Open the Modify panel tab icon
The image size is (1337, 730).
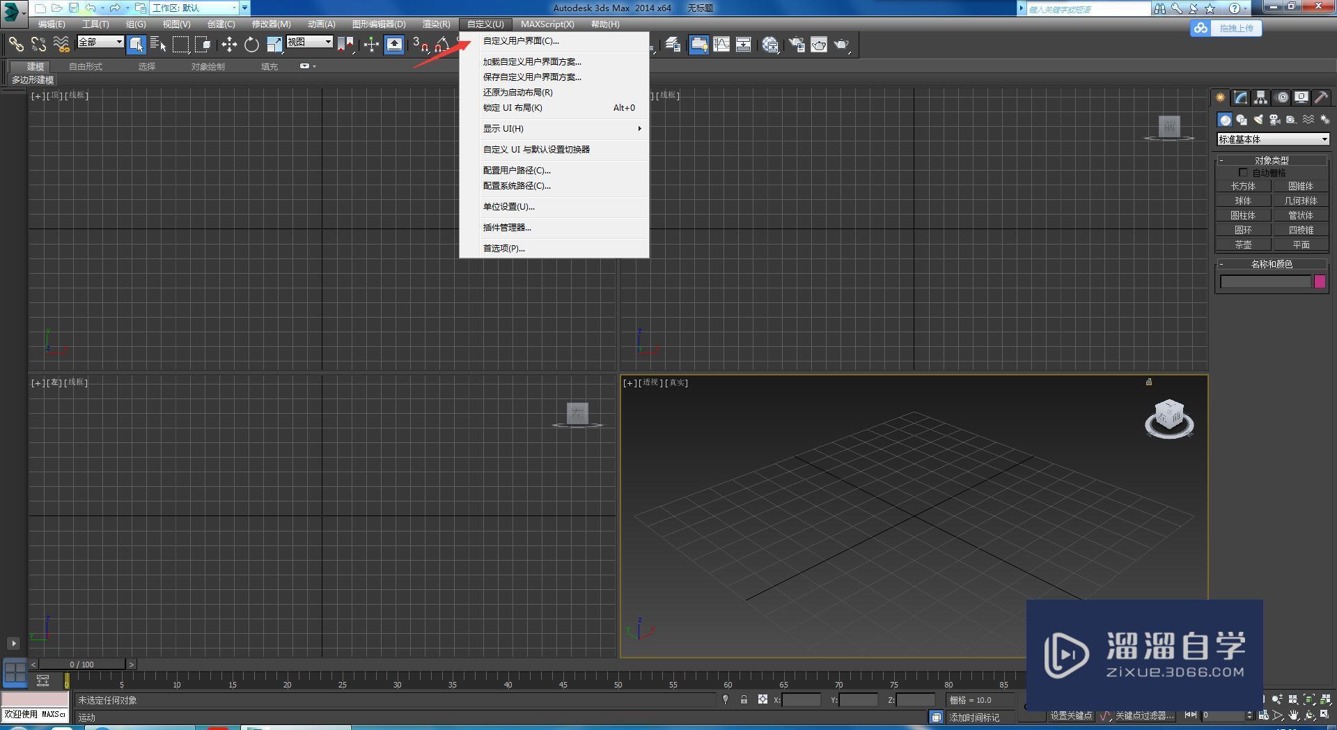pos(1240,98)
